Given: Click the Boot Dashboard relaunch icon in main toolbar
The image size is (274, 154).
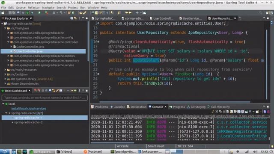Looking at the screenshot, I should click(x=27, y=13).
